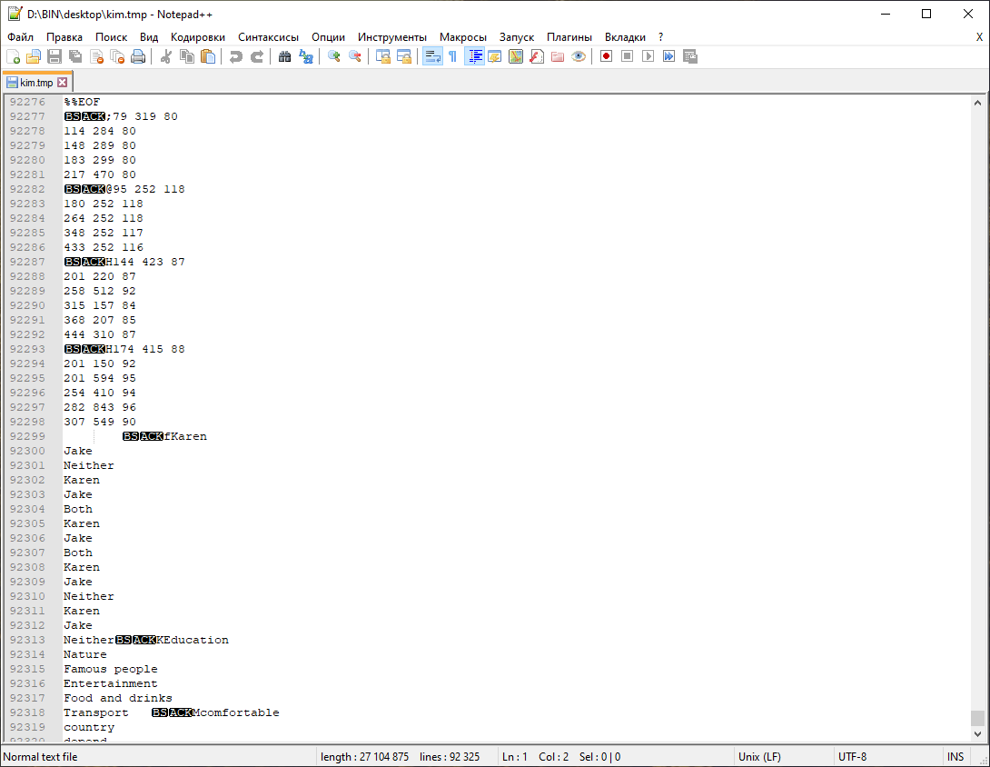Open the Синтаксисы menu

(x=268, y=37)
